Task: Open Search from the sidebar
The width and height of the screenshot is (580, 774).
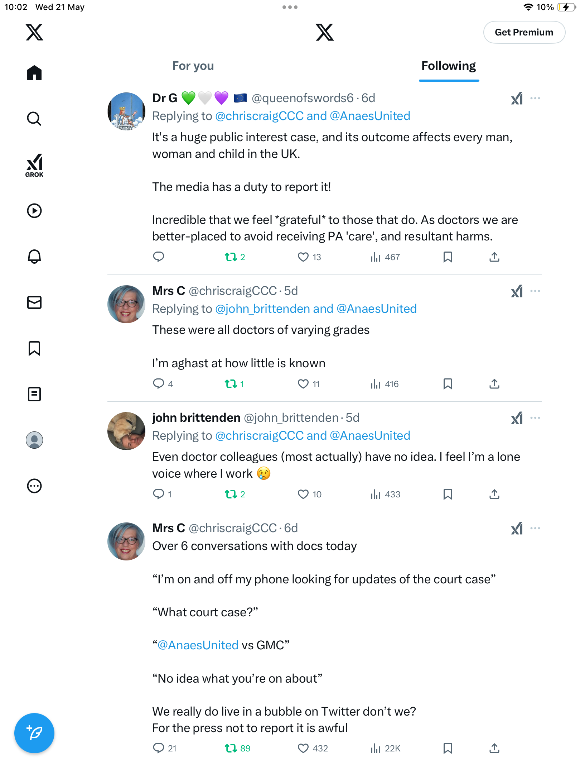Action: 34,119
